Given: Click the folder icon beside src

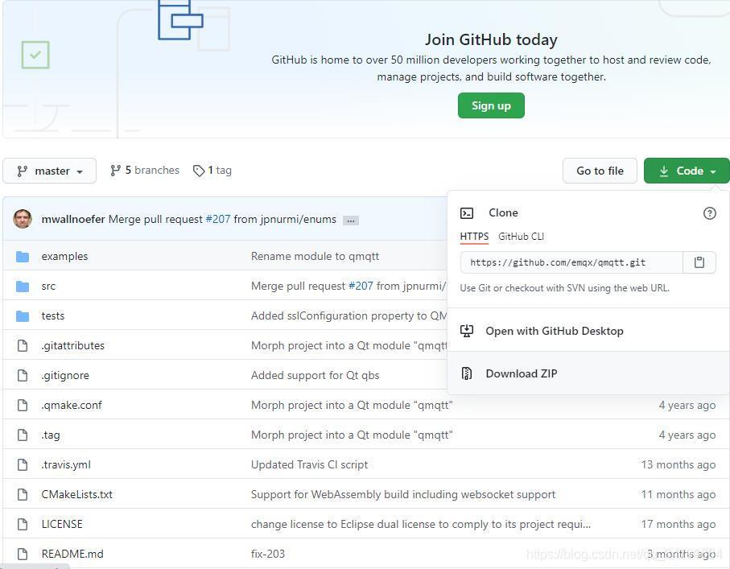Looking at the screenshot, I should pyautogui.click(x=23, y=287).
